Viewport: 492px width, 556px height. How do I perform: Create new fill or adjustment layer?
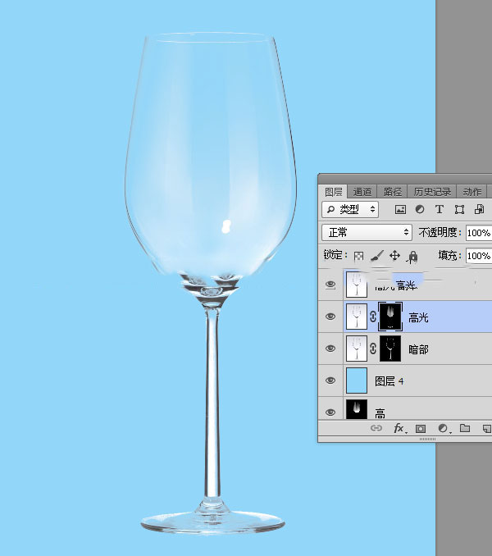[443, 428]
